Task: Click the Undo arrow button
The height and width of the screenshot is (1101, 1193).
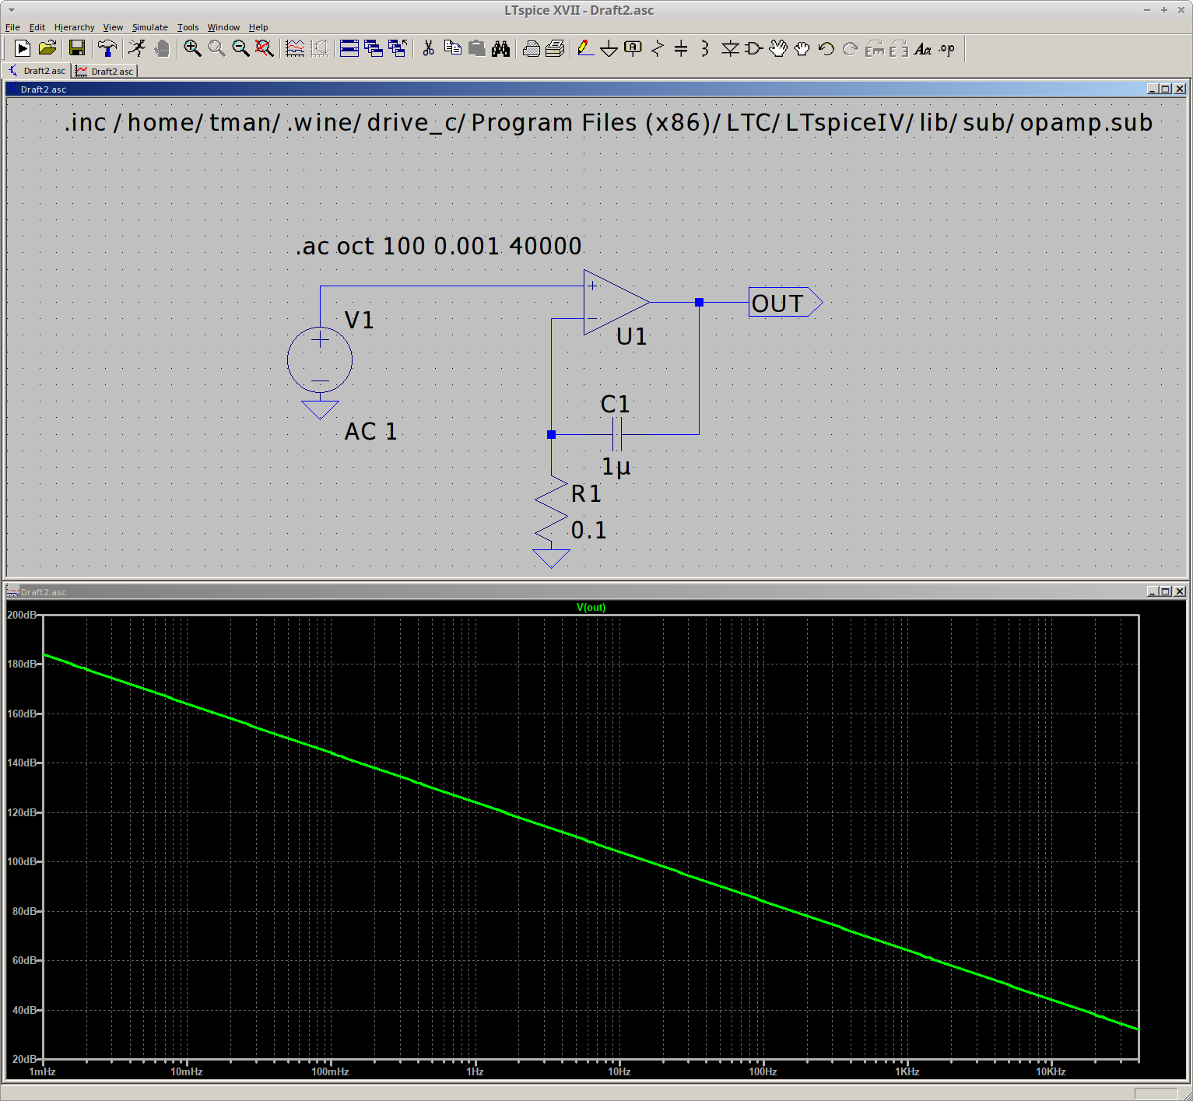Action: pos(826,48)
